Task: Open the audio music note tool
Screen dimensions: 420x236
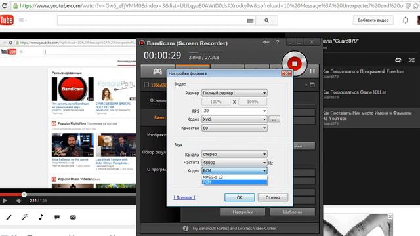Action: 41,217
